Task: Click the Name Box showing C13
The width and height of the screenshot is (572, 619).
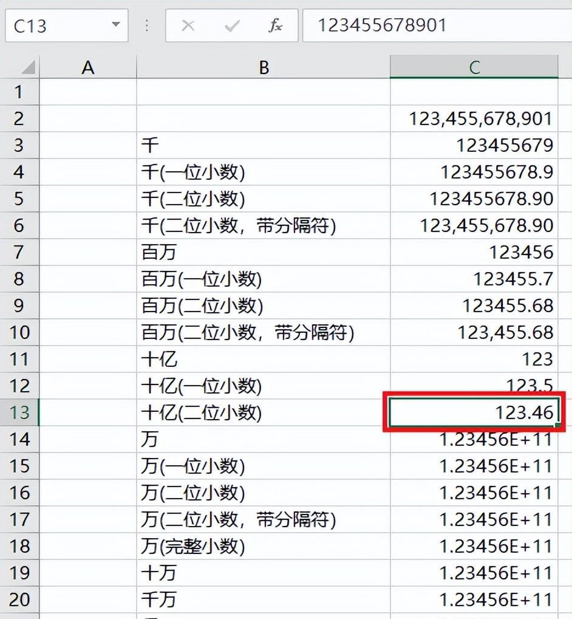Action: (x=67, y=26)
